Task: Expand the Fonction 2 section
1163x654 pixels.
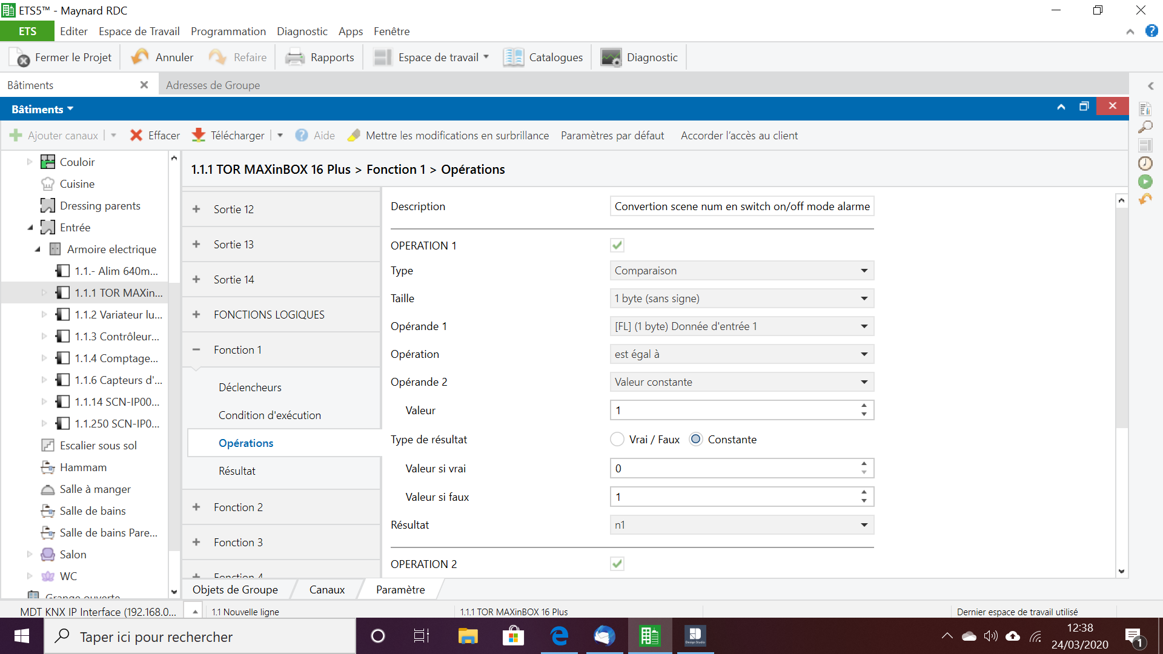Action: (x=196, y=507)
